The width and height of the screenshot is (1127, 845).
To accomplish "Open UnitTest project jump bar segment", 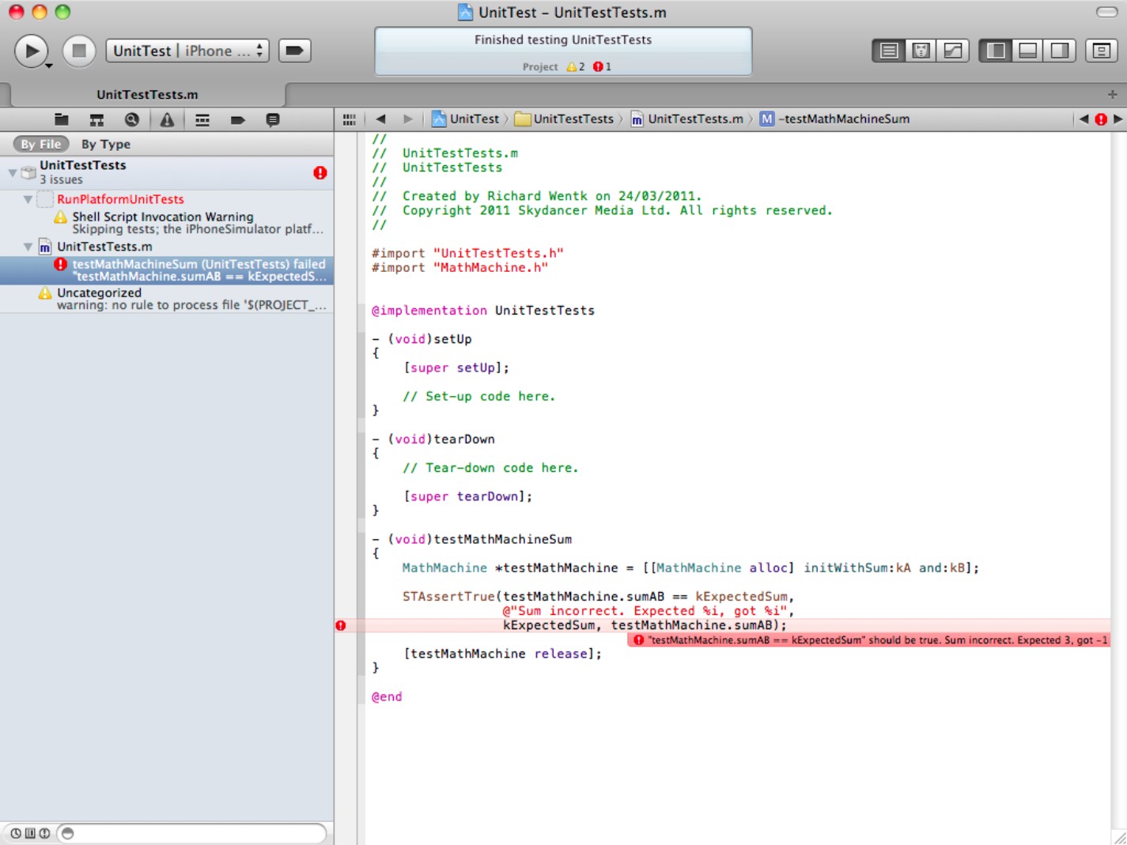I will point(466,119).
